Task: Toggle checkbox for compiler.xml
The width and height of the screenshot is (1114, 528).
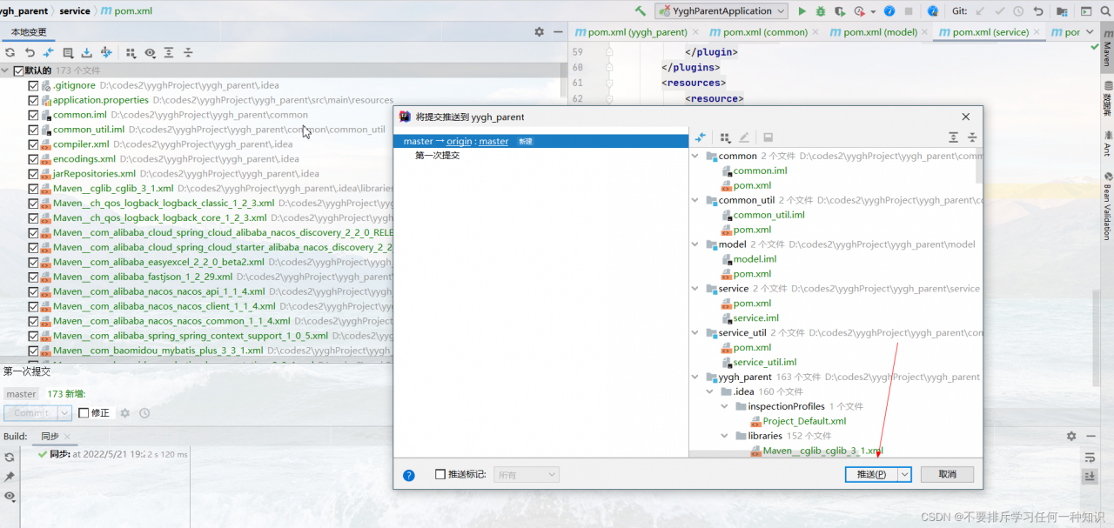Action: coord(33,144)
